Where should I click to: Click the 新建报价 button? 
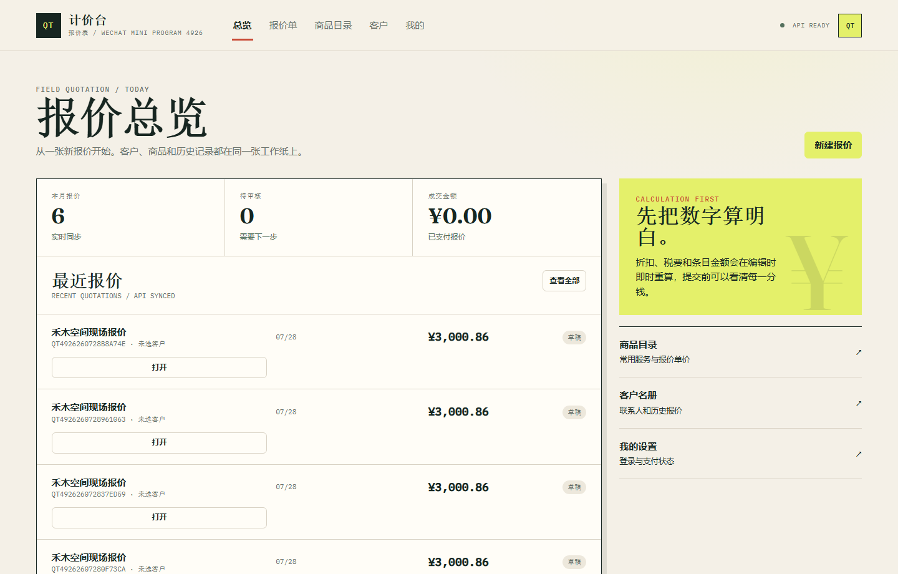(833, 145)
